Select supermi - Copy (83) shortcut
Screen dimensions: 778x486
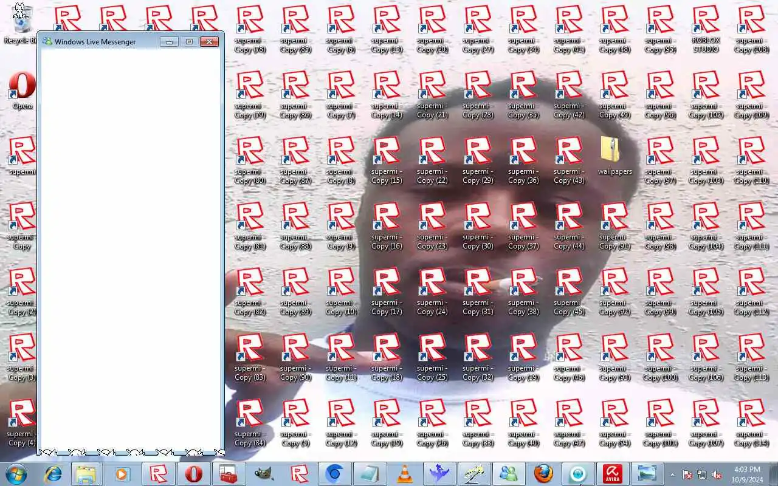pos(250,357)
